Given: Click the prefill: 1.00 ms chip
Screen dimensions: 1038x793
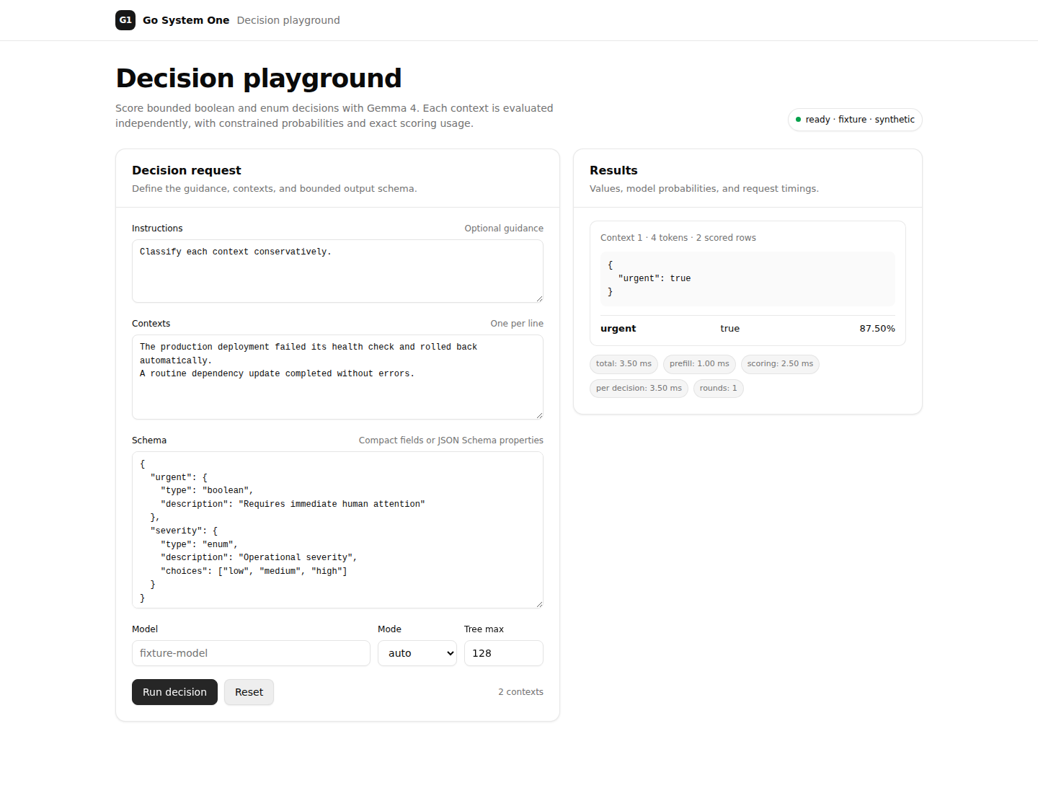Looking at the screenshot, I should [x=699, y=364].
